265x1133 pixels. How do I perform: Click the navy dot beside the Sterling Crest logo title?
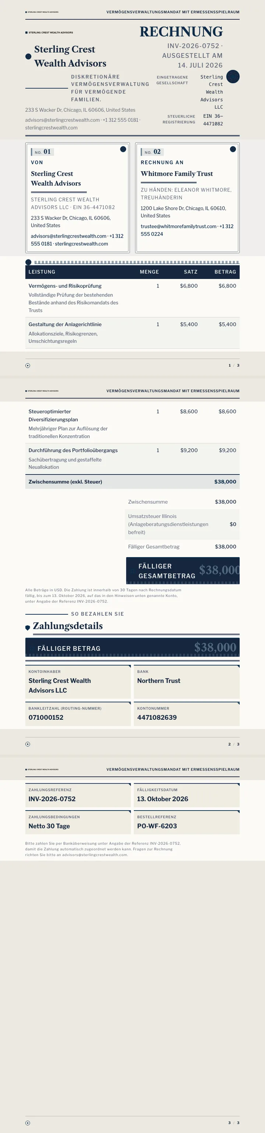tap(28, 56)
